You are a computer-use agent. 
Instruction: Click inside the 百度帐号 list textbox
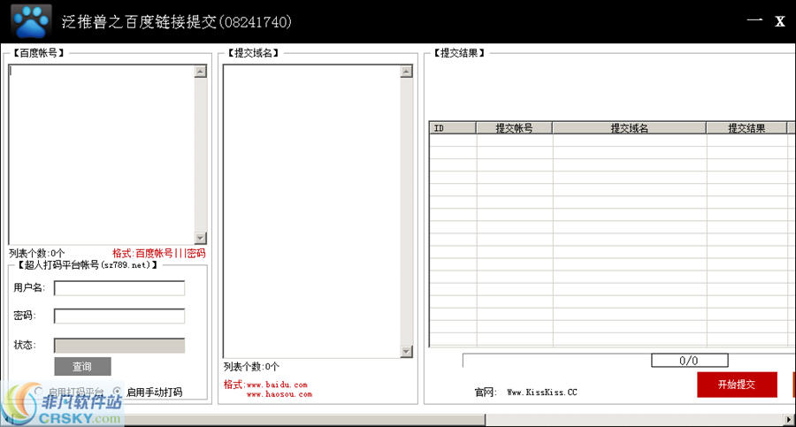point(102,155)
